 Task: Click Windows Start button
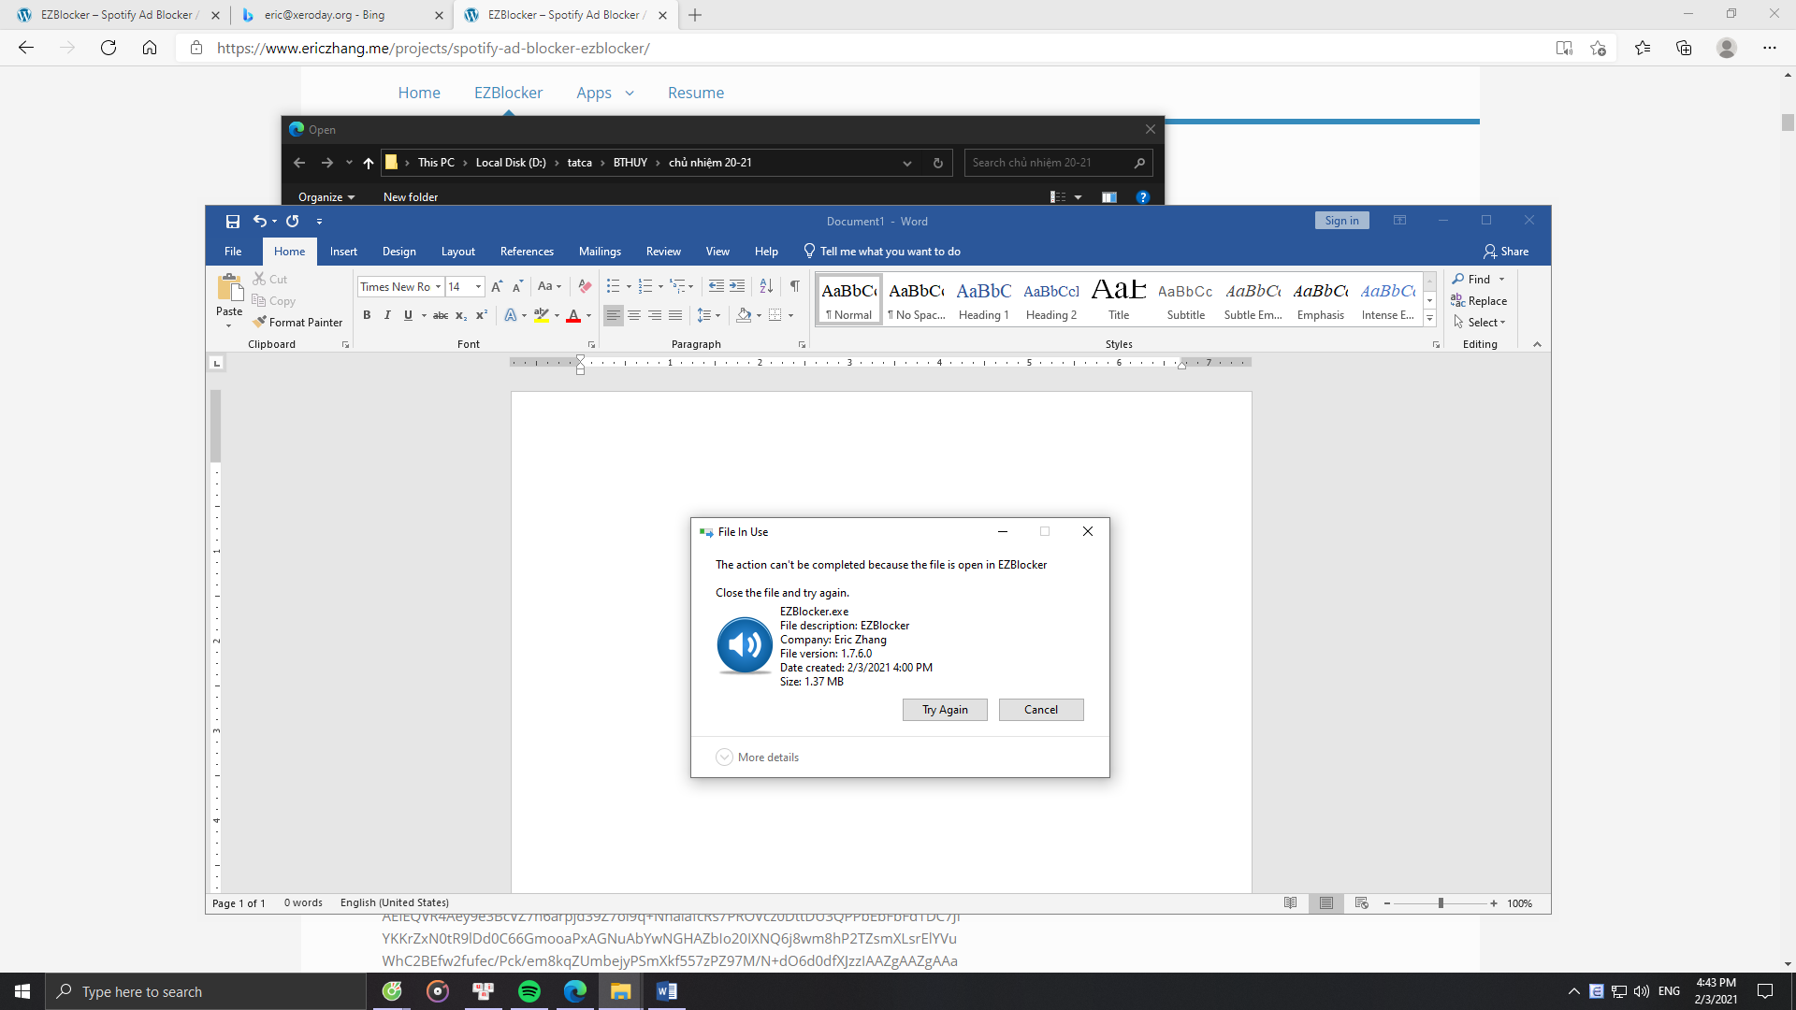coord(22,991)
